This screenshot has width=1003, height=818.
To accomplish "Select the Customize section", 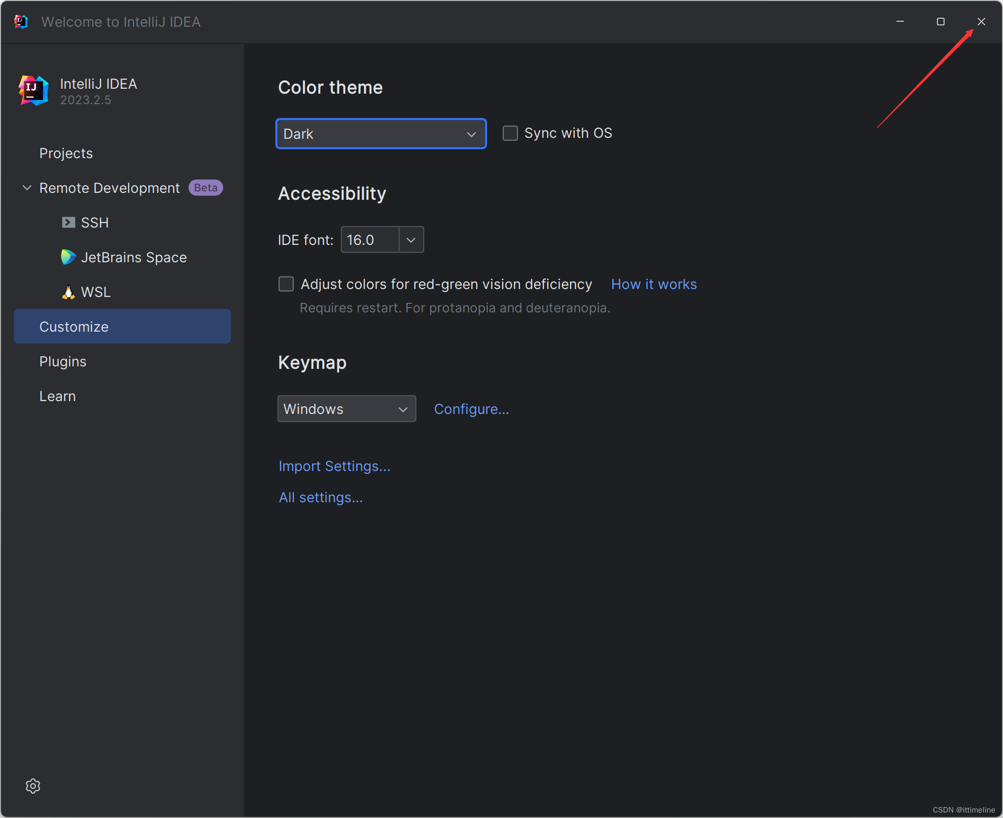I will (x=123, y=327).
